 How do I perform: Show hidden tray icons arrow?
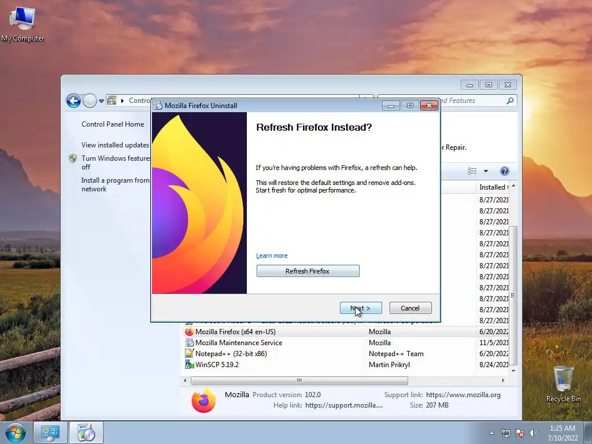(x=491, y=433)
